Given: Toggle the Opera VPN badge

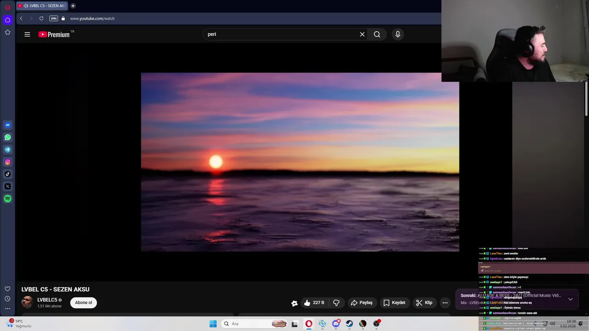Looking at the screenshot, I should 53,18.
